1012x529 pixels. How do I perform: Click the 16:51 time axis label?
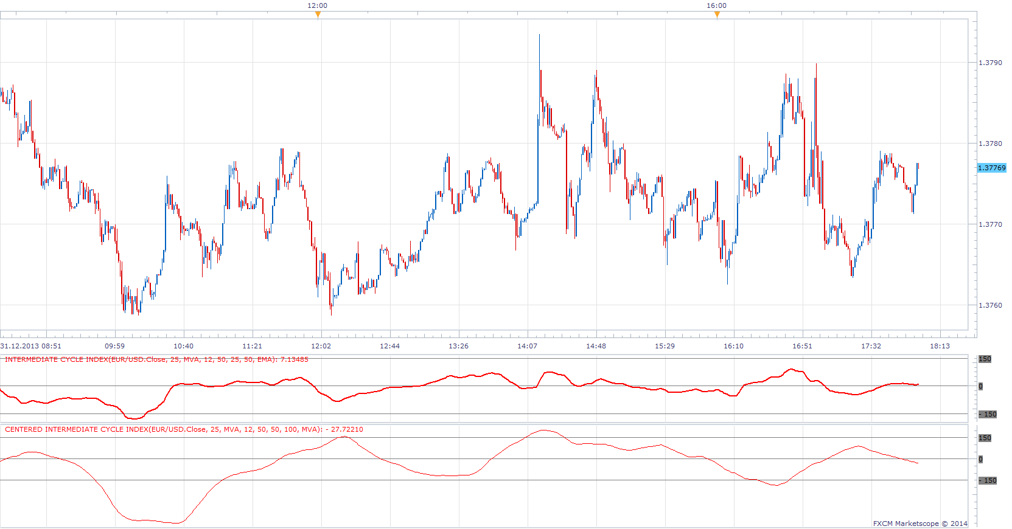(803, 346)
